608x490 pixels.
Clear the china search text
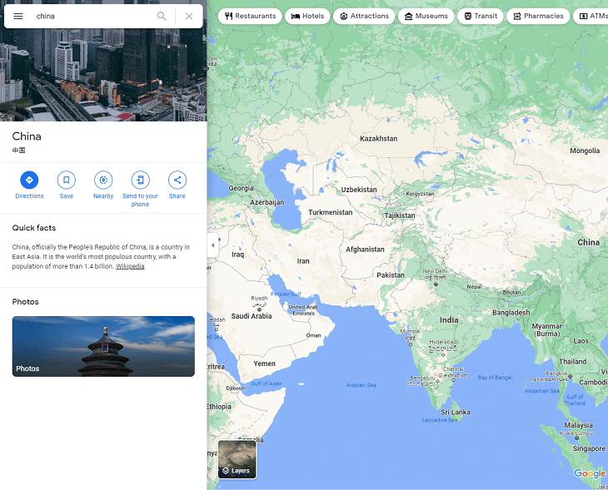189,17
